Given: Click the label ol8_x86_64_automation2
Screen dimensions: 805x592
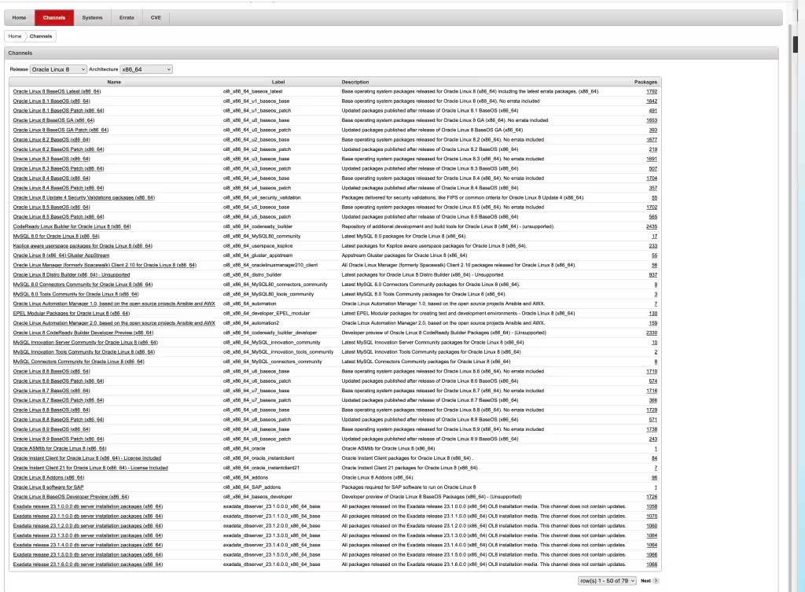Looking at the screenshot, I should tap(251, 323).
